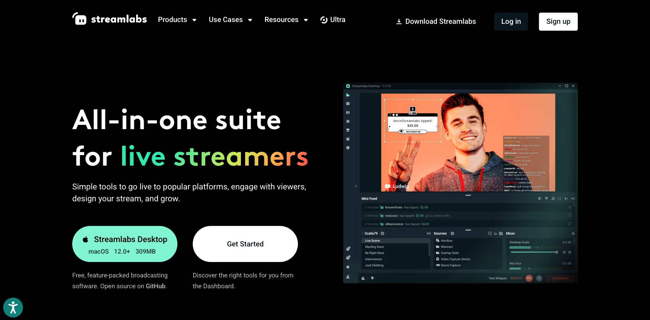The image size is (650, 320).
Task: Replay the houseofcats tip alert
Action: [569, 207]
